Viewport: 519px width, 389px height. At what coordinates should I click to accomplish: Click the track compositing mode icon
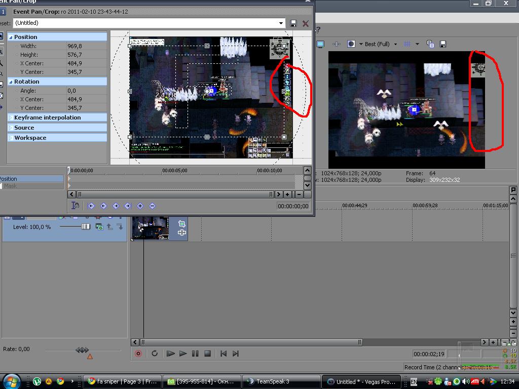pos(99,226)
